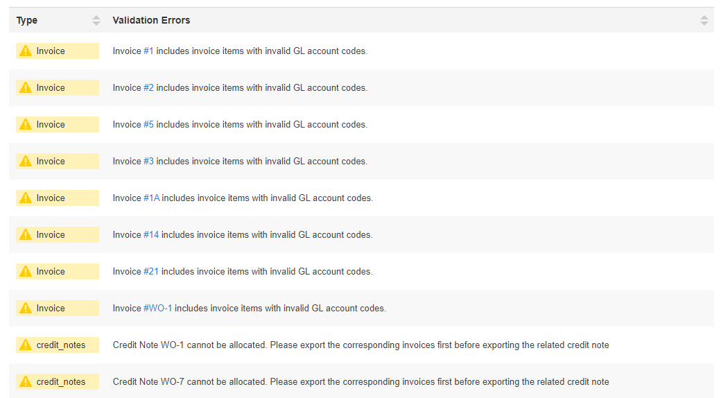Image resolution: width=721 pixels, height=398 pixels.
Task: Open the #WO-1 invoice link
Action: [x=157, y=308]
